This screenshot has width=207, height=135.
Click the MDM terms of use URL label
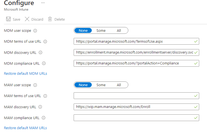point(23,42)
